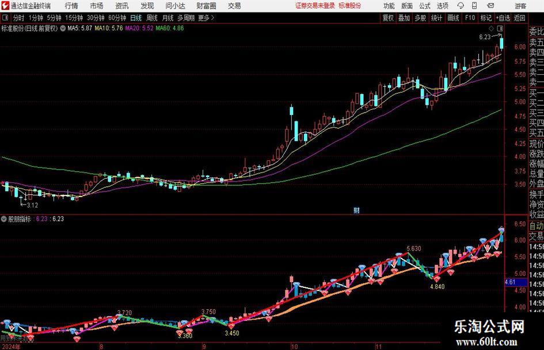Open the mail envelope icon
Image resolution: width=544 pixels, height=350 pixels.
pos(490,6)
